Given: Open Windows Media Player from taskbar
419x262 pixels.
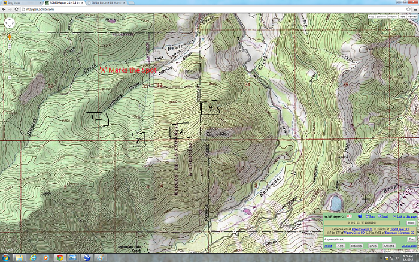Looking at the screenshot, I should 46,258.
